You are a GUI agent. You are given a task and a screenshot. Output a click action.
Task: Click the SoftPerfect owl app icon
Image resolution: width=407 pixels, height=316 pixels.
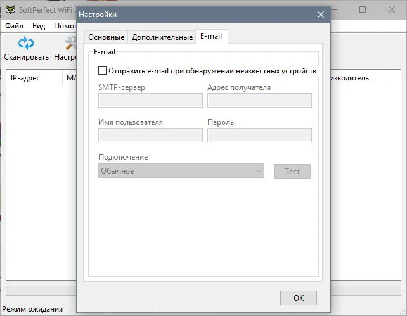point(10,10)
